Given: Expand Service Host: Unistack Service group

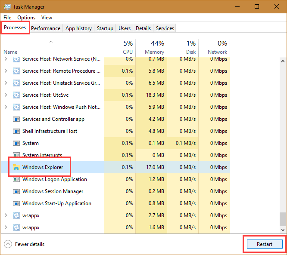Looking at the screenshot, I should (6, 83).
